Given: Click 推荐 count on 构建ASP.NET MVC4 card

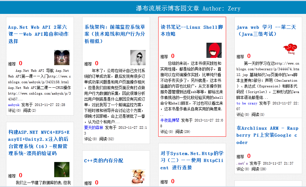Looking at the screenshot, I should pyautogui.click(x=21, y=175).
